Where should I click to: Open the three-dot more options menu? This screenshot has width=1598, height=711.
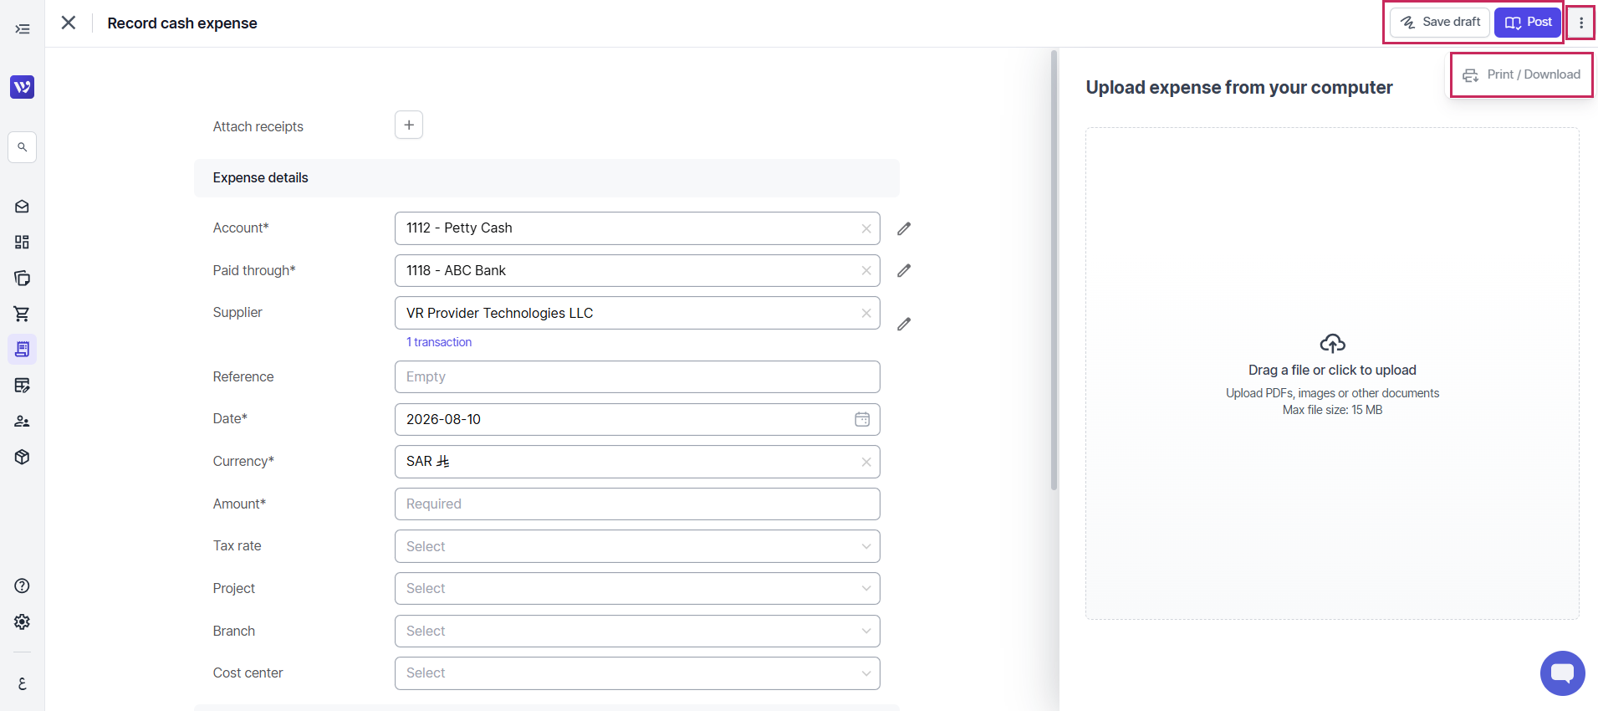point(1580,23)
